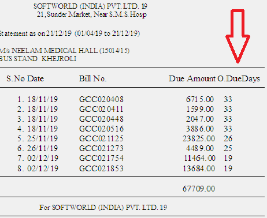Select bill number GCC020411

(x=101, y=109)
